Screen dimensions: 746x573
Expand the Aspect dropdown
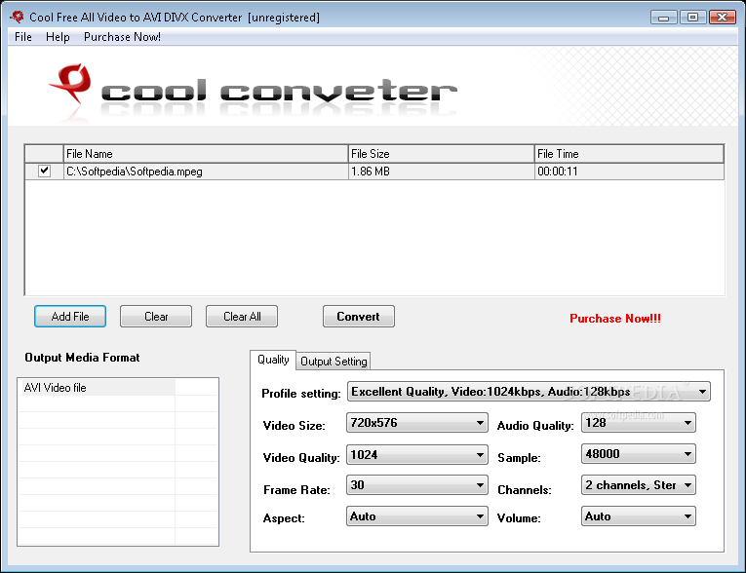(x=416, y=516)
